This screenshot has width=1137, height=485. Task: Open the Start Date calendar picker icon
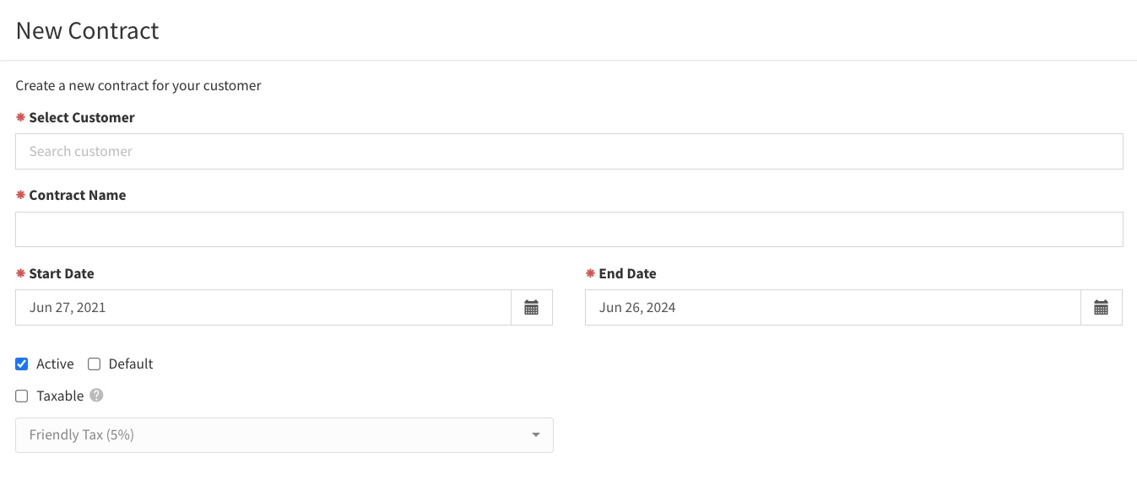click(x=532, y=308)
